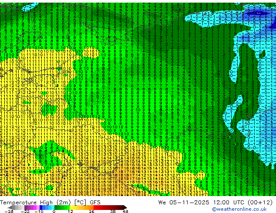Click the '26' legend scale label
Image resolution: width=276 pixels, height=213 pixels.
tap(91, 211)
